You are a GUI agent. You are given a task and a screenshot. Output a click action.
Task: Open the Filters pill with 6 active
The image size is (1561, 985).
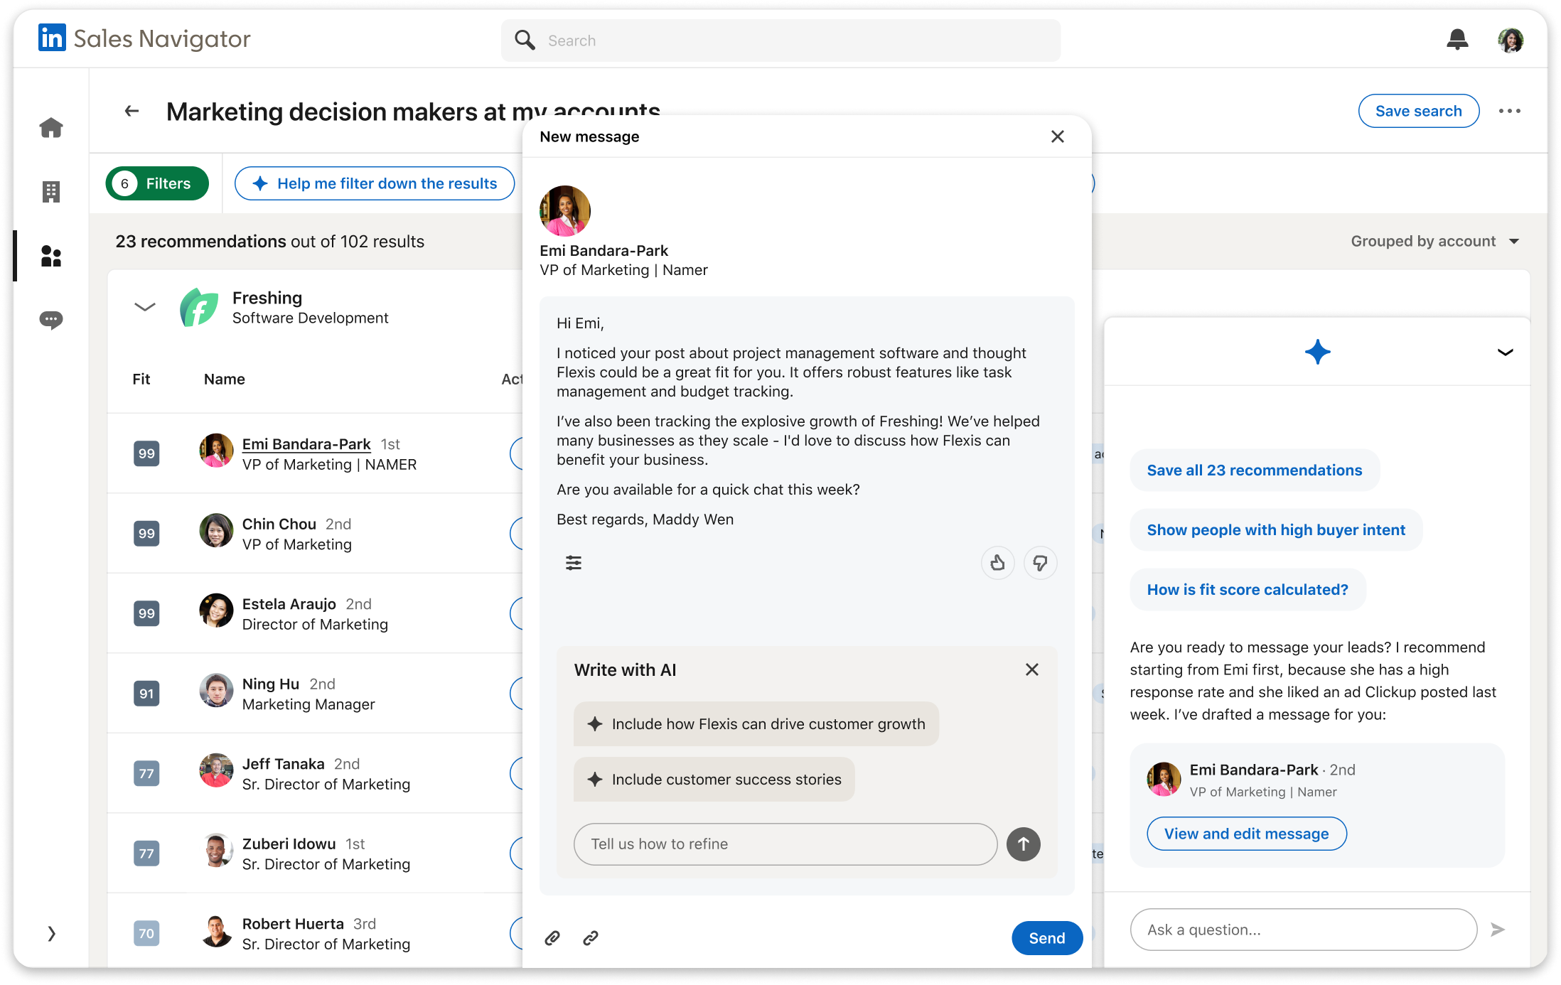157,183
